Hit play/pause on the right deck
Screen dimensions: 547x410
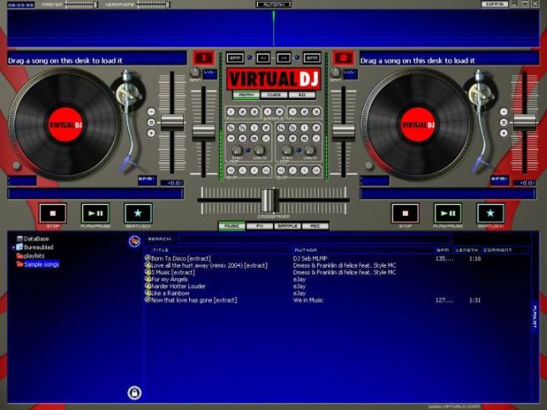point(448,213)
